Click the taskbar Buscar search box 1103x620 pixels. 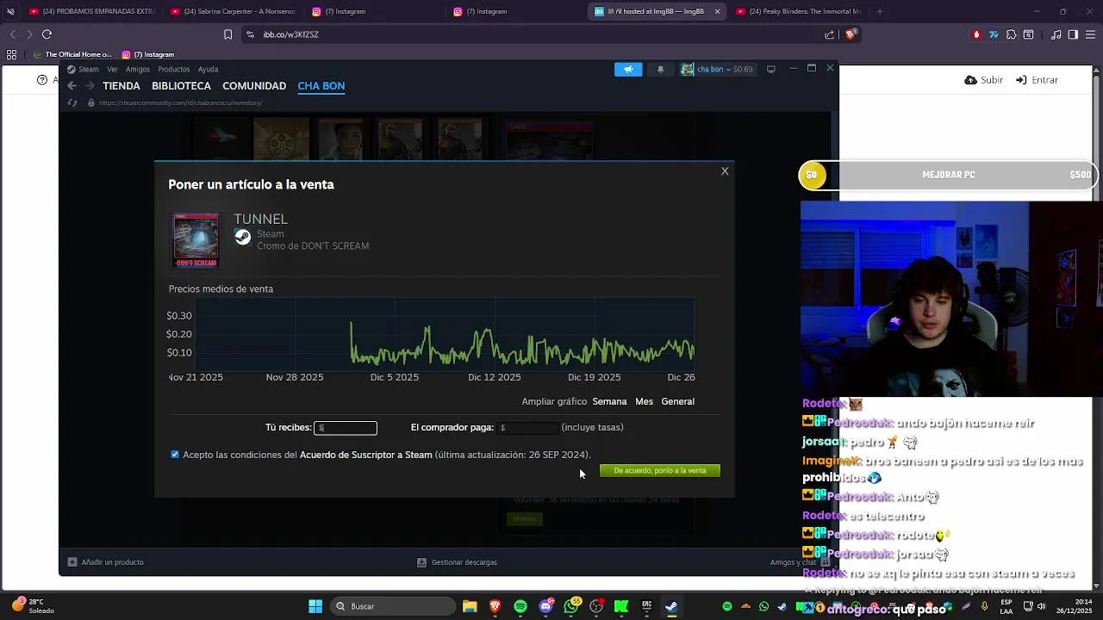pyautogui.click(x=393, y=606)
